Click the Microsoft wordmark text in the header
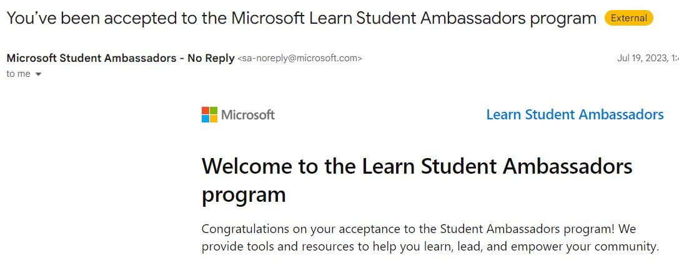679x273 pixels. pyautogui.click(x=248, y=115)
